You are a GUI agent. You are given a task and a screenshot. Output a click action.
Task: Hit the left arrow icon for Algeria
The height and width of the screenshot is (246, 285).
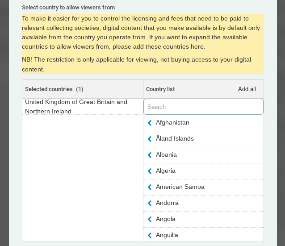(150, 171)
